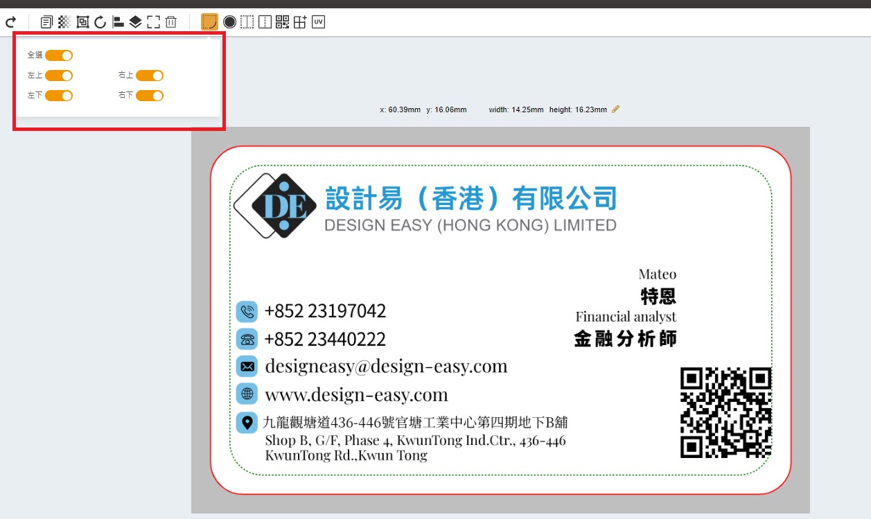The width and height of the screenshot is (871, 519).
Task: Click the blue fax telephone icon
Action: point(247,339)
